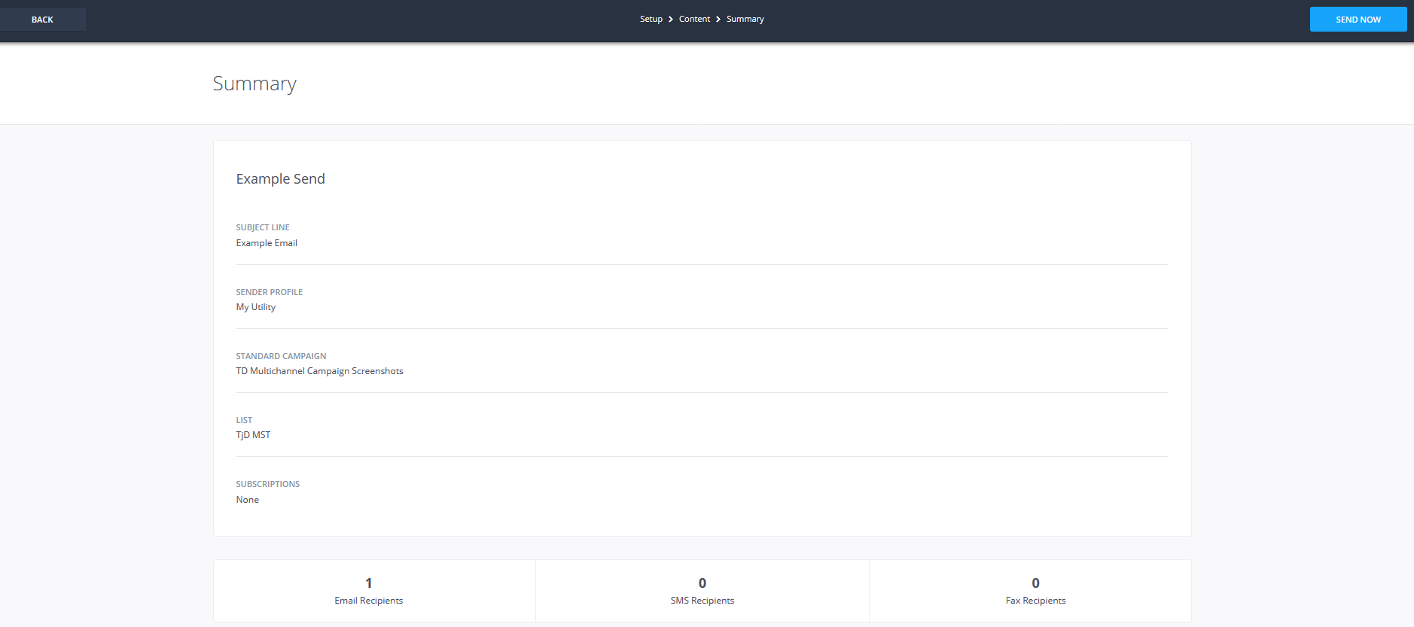Click the Email Recipients count of 1
Image resolution: width=1414 pixels, height=627 pixels.
[369, 583]
